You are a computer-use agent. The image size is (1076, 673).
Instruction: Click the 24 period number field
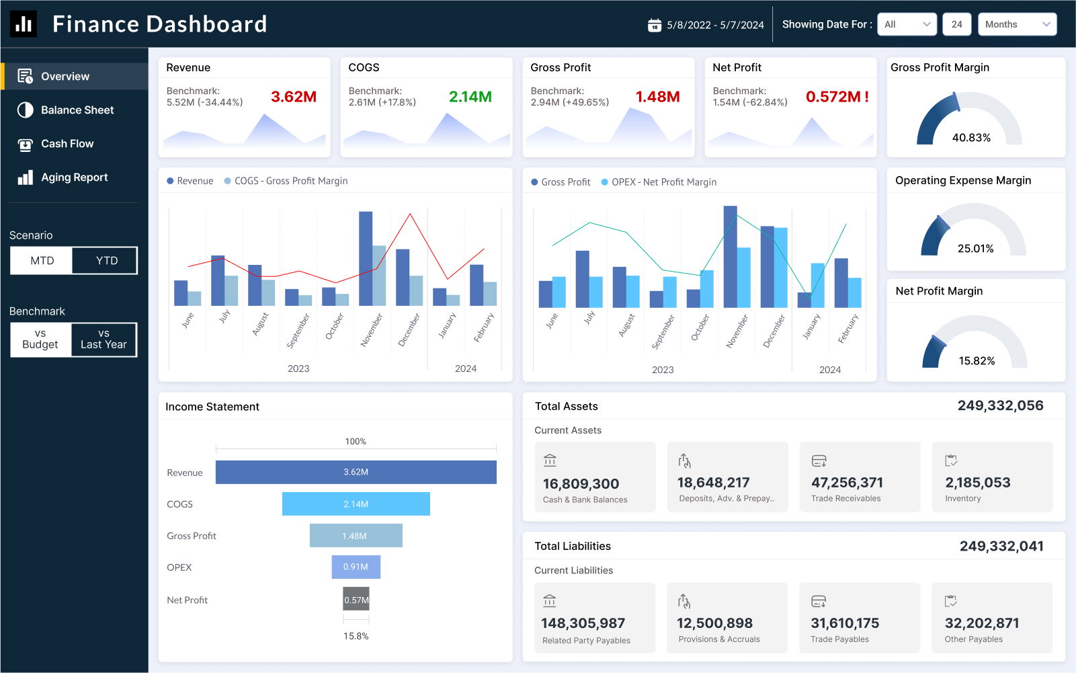pyautogui.click(x=956, y=24)
